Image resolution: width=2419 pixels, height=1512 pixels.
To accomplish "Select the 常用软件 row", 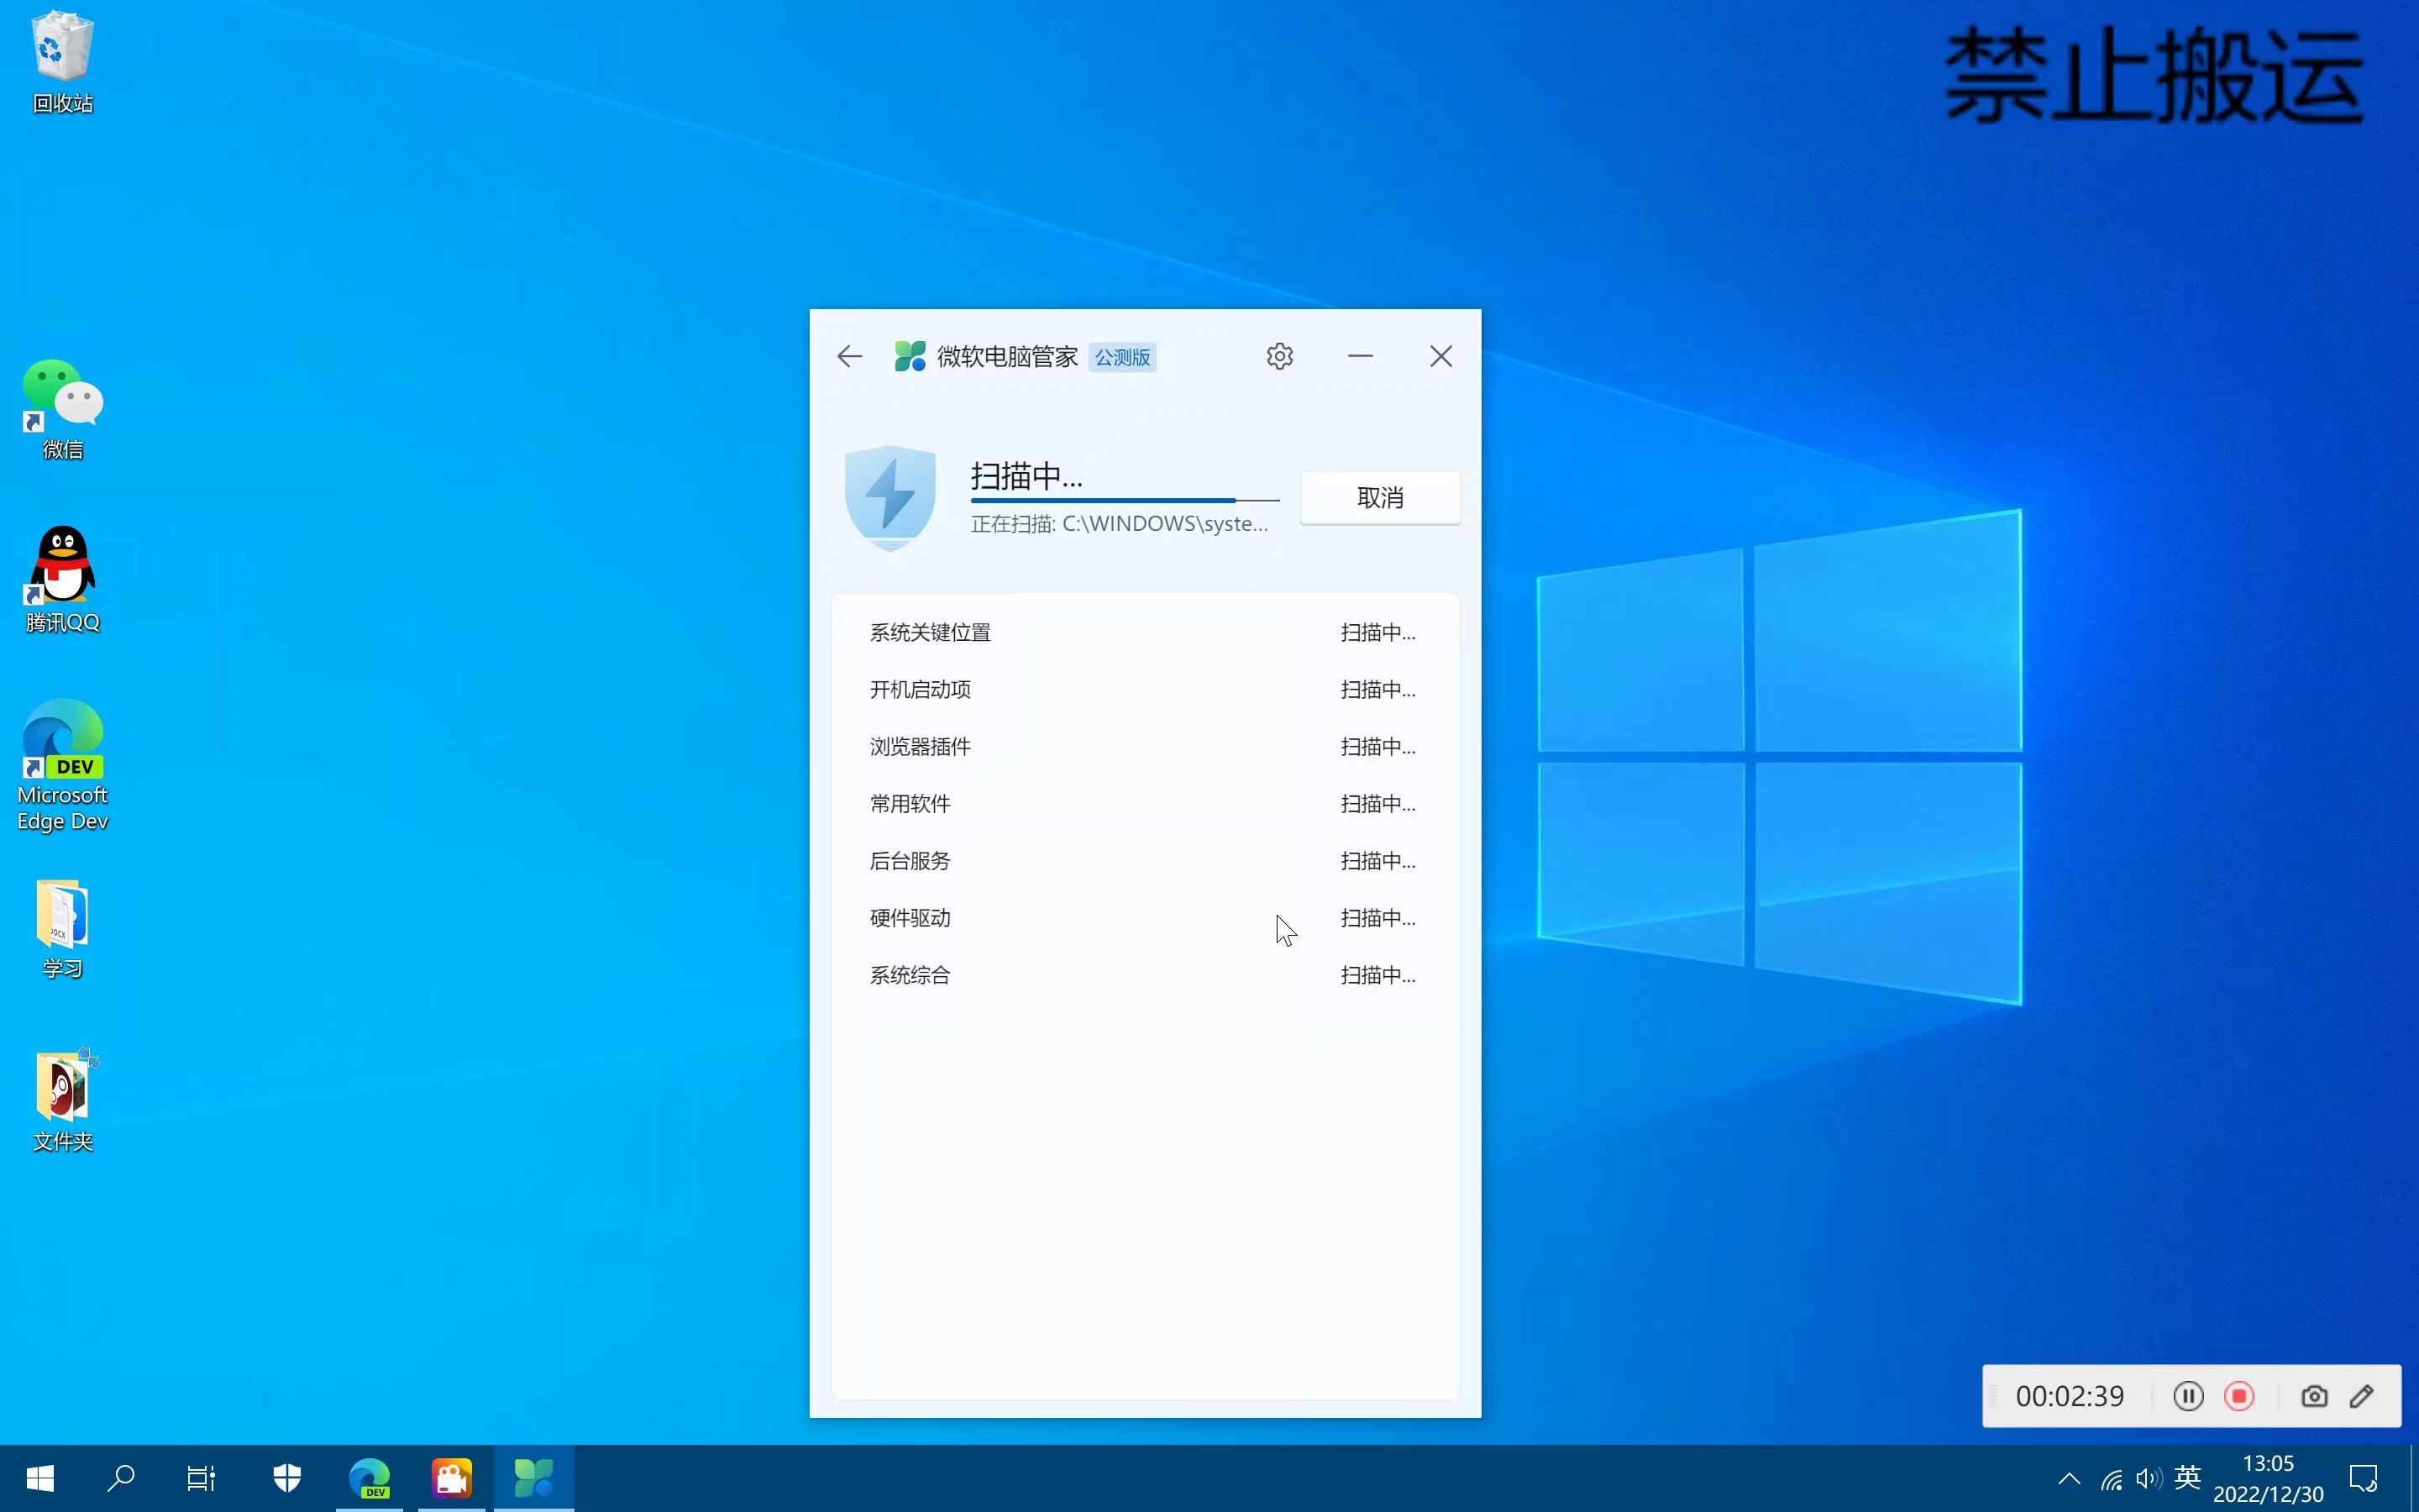I will pyautogui.click(x=1146, y=804).
